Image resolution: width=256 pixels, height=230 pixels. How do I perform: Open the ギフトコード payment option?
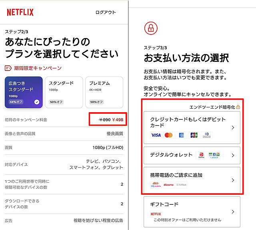pos(192,211)
